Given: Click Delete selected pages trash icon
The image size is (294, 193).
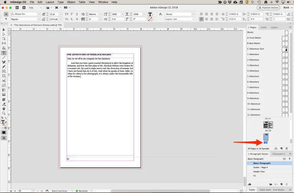Looking at the screenshot, I should pyautogui.click(x=286, y=148).
